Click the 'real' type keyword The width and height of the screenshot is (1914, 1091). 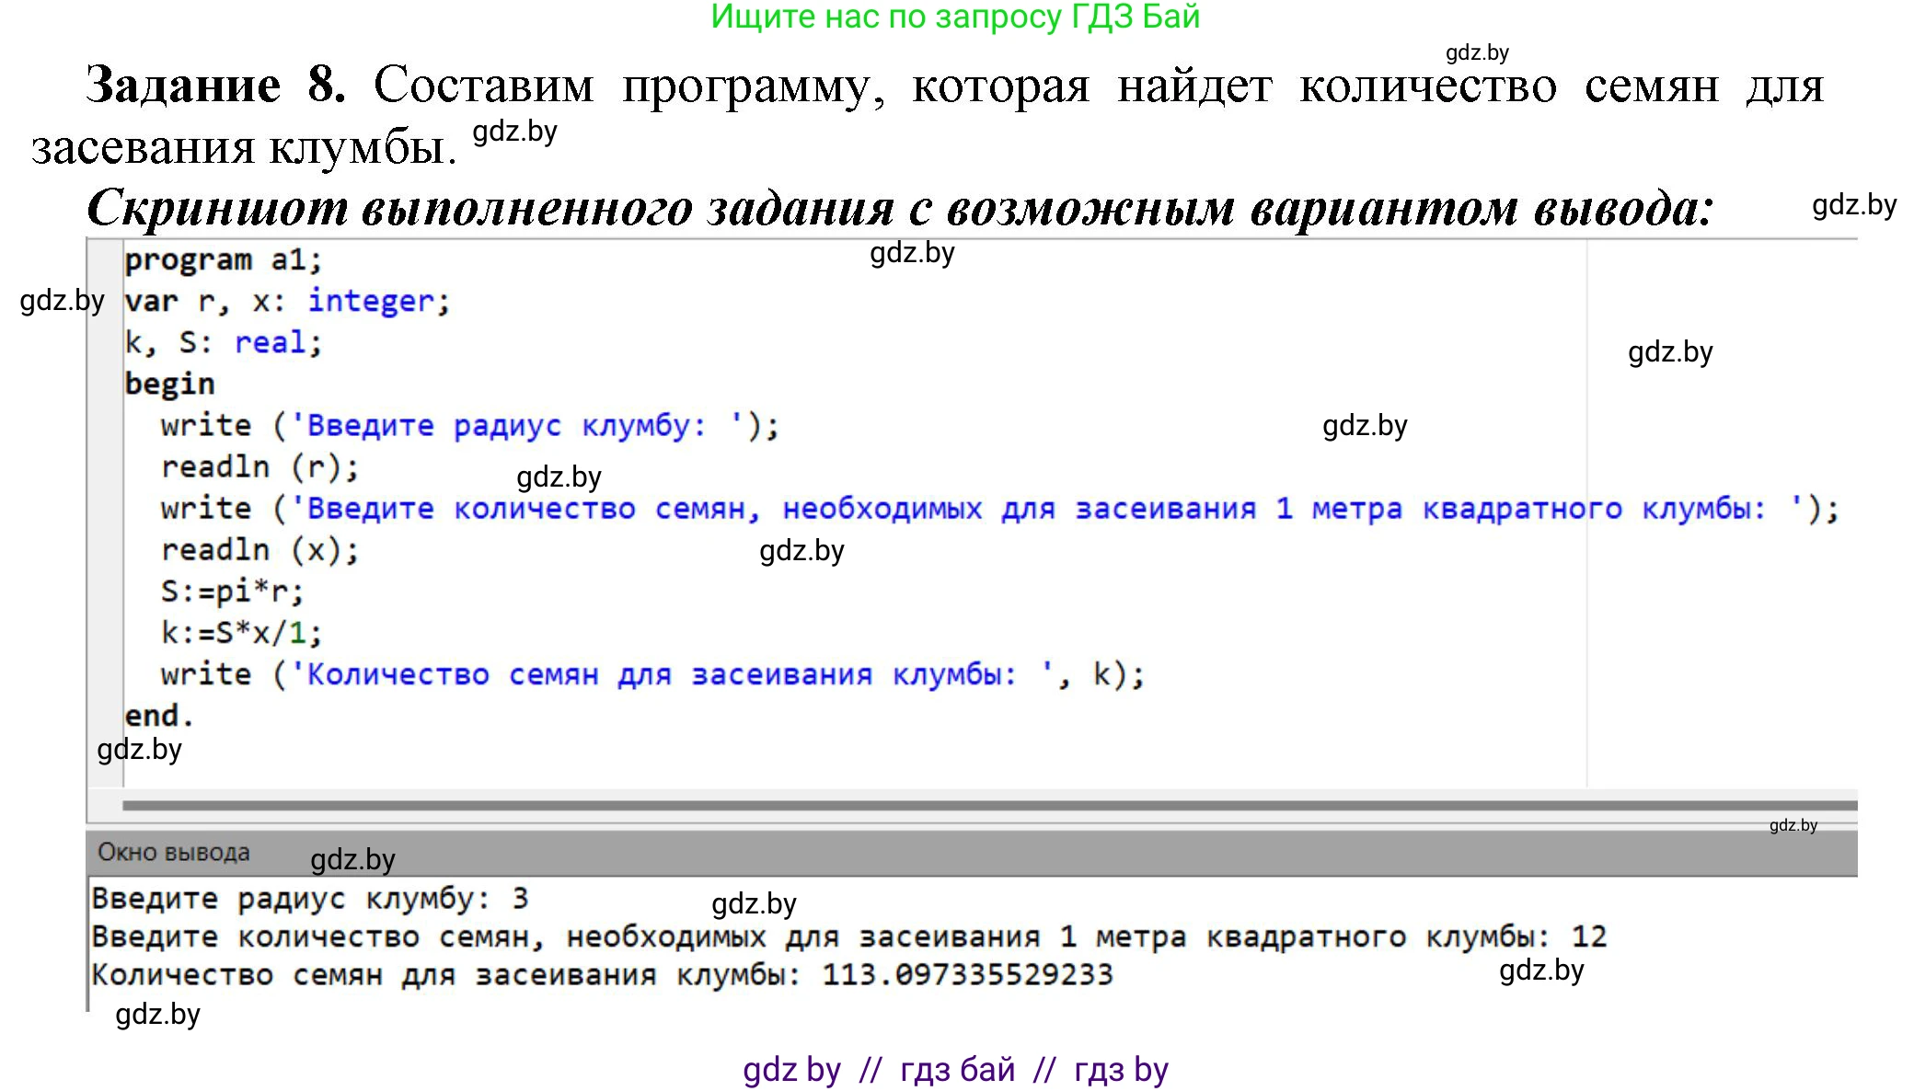tap(270, 342)
